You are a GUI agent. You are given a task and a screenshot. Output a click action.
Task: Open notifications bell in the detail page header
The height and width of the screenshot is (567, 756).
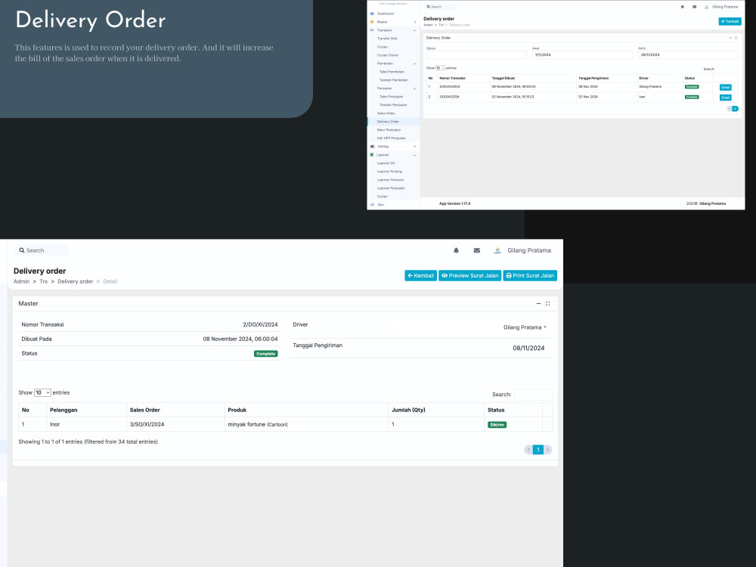pyautogui.click(x=456, y=250)
